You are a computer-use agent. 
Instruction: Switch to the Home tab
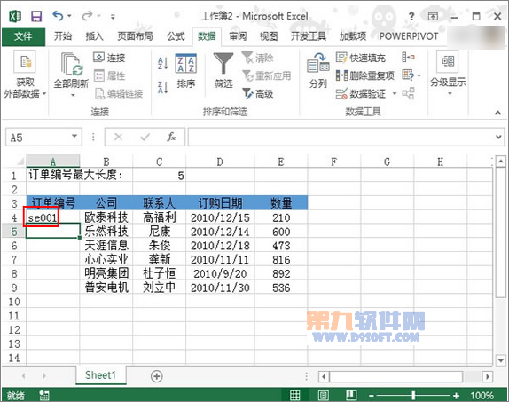(x=63, y=36)
